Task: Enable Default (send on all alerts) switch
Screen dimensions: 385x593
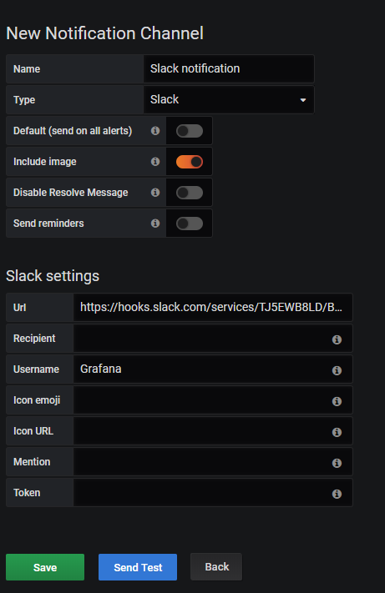Action: point(190,131)
